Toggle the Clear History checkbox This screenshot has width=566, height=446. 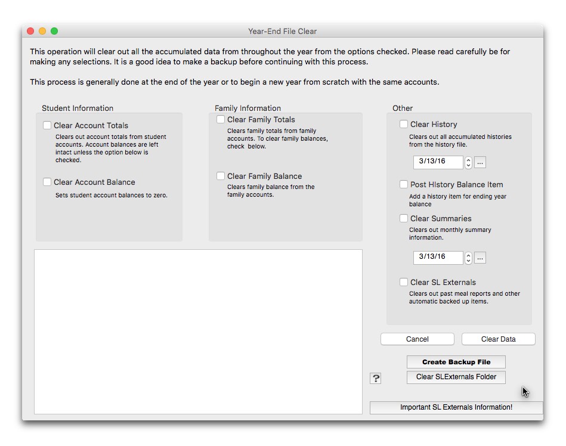tap(404, 124)
